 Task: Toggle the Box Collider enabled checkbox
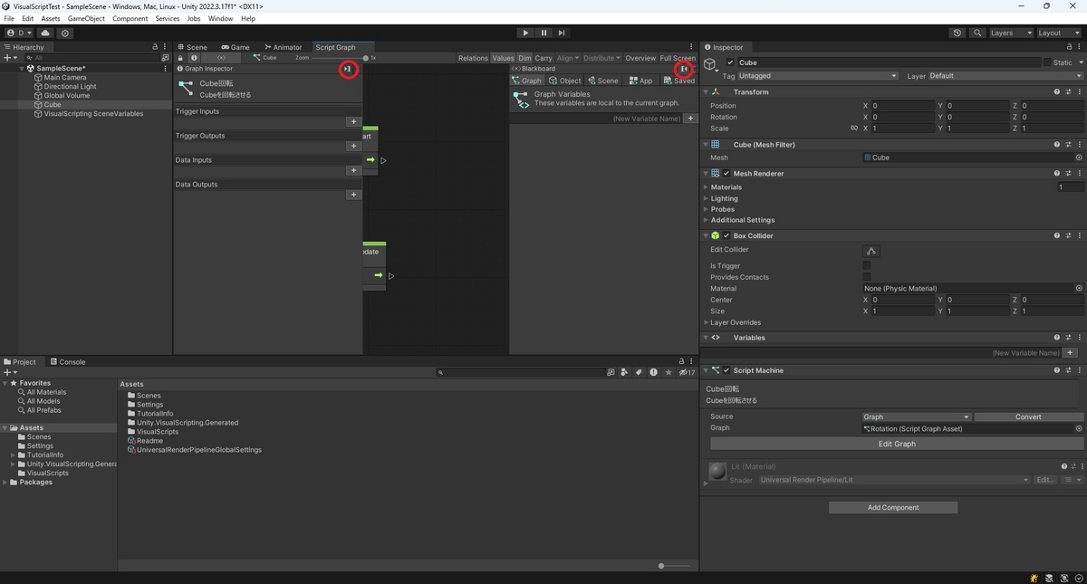point(726,235)
